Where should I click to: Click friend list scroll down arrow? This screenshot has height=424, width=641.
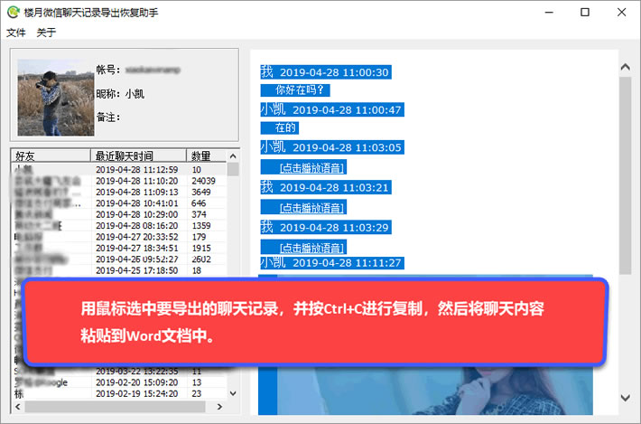(233, 393)
